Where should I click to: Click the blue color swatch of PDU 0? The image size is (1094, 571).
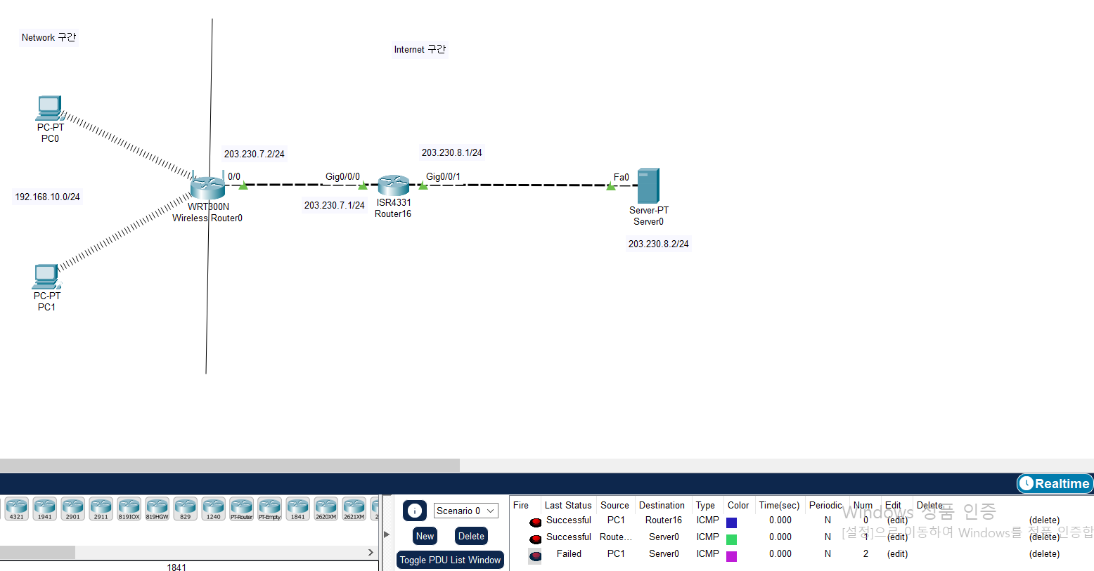pyautogui.click(x=731, y=523)
